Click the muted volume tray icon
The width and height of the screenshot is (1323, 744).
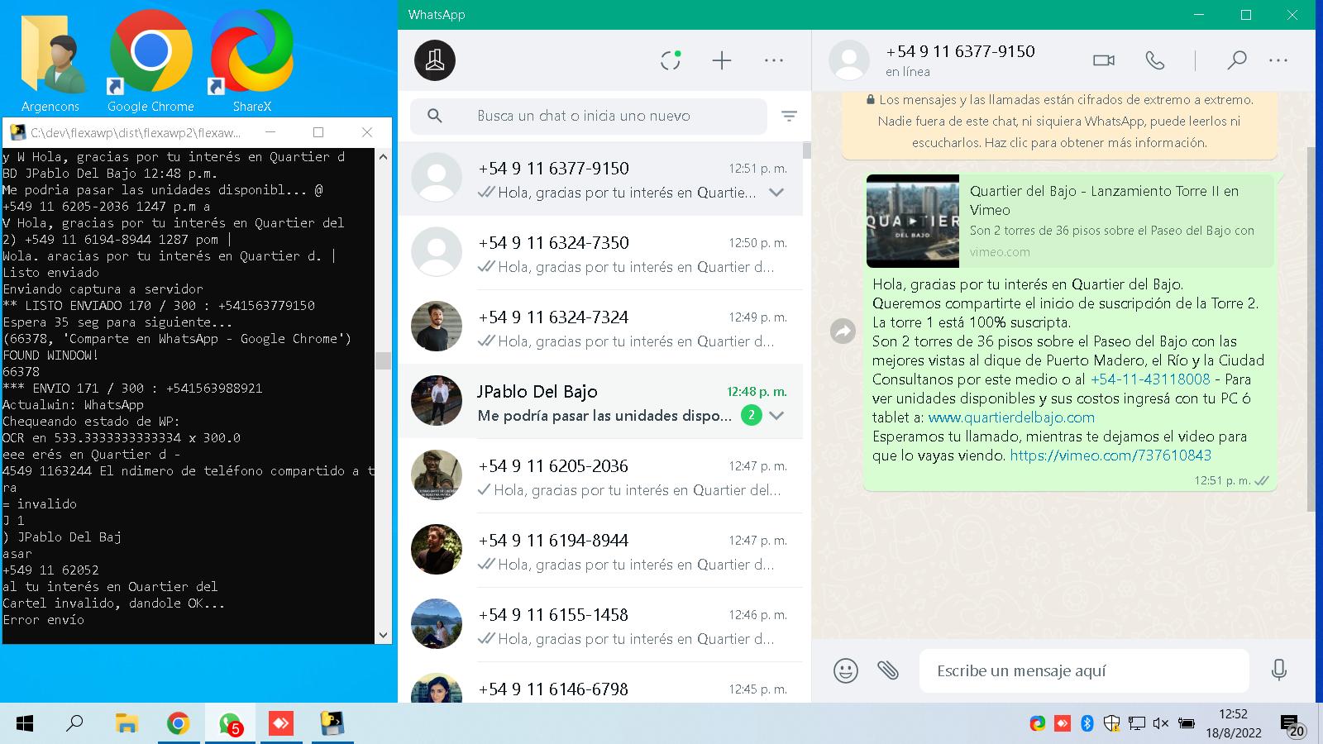[x=1161, y=724]
